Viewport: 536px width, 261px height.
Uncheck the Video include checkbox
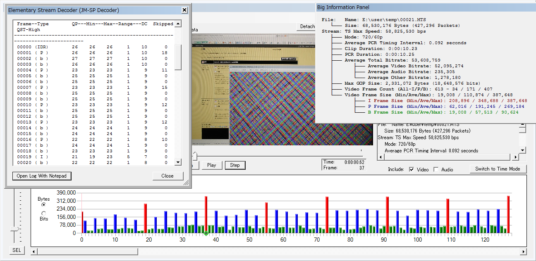click(x=411, y=169)
